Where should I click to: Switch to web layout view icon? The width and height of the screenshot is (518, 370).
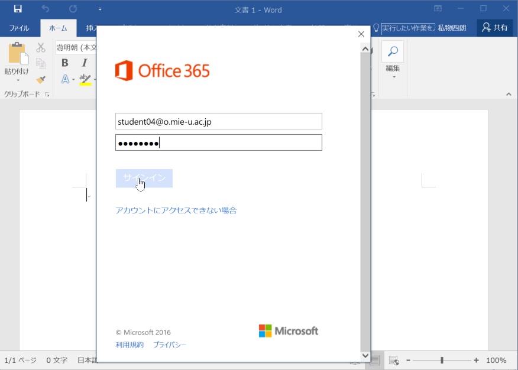[x=394, y=361]
